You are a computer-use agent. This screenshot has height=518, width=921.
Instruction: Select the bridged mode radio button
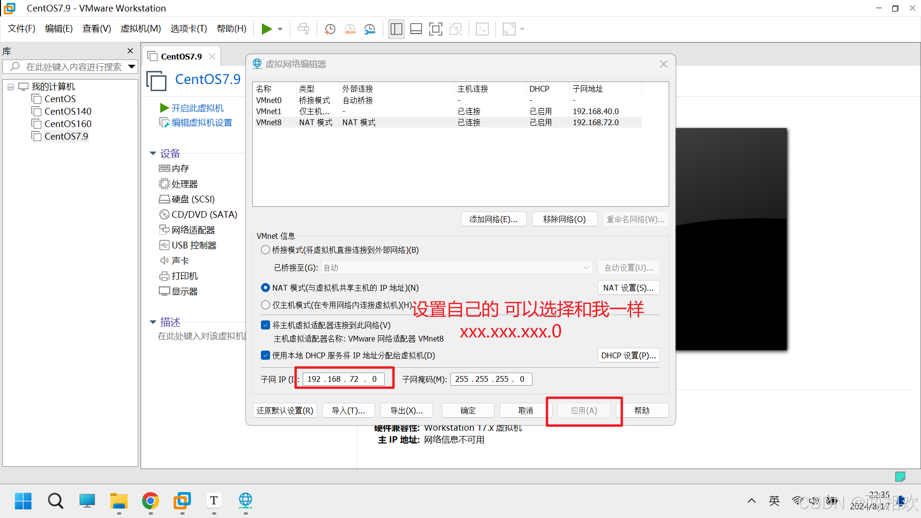265,250
